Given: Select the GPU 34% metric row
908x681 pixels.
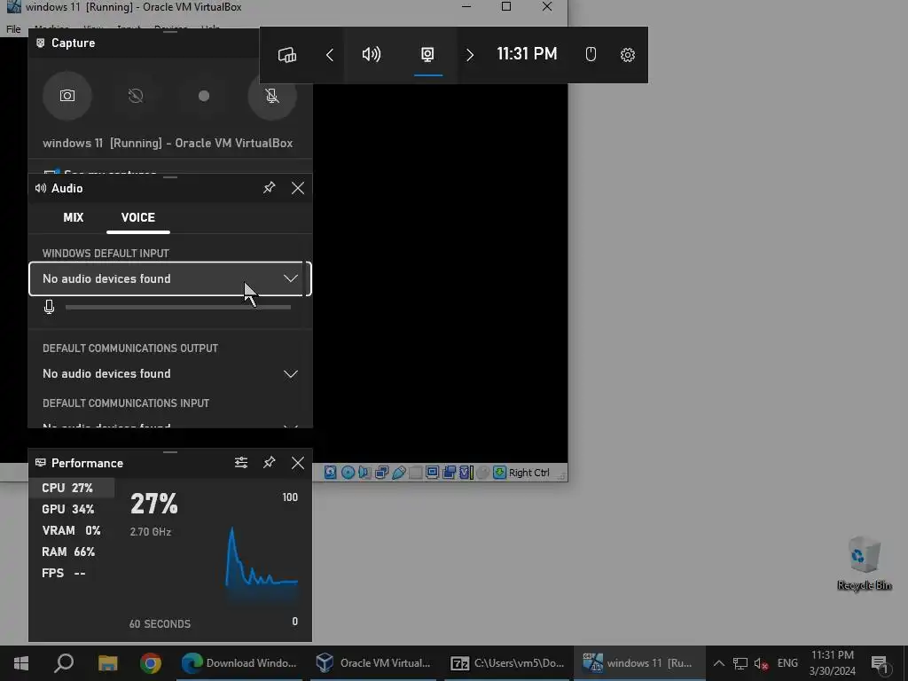Looking at the screenshot, I should 72,510.
